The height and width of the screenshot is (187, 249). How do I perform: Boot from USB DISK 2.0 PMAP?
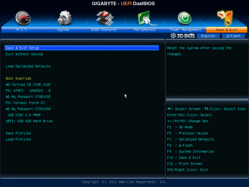pos(24,115)
